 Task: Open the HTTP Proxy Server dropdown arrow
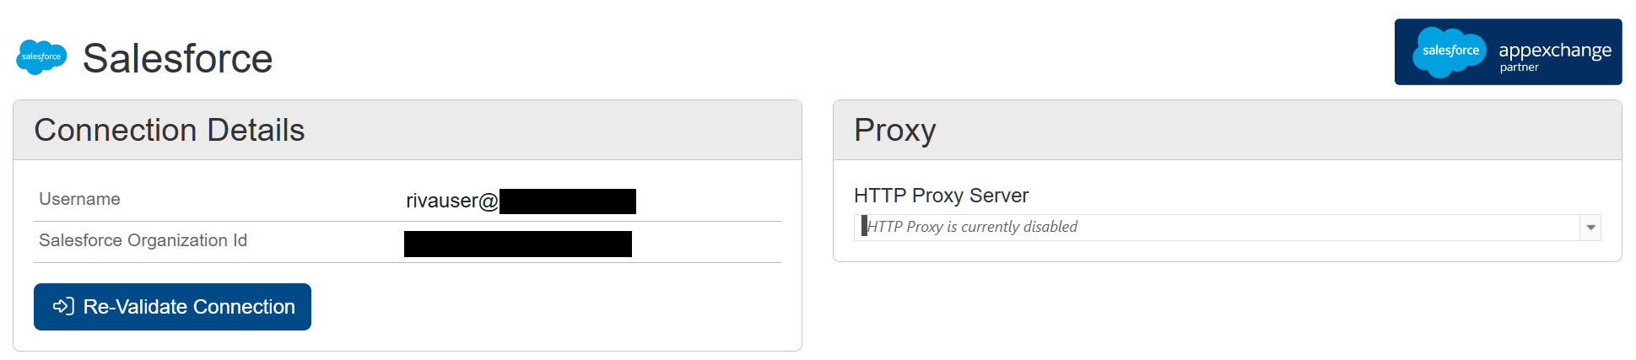(1590, 228)
